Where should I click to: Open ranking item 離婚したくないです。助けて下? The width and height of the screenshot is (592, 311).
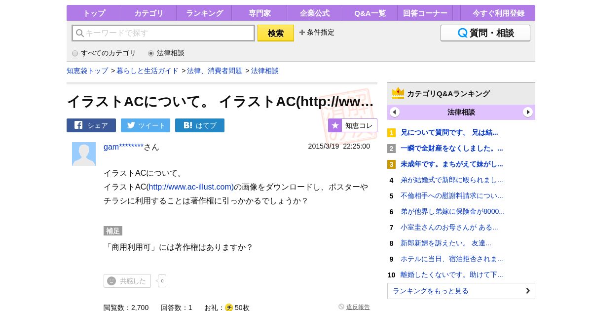click(451, 274)
